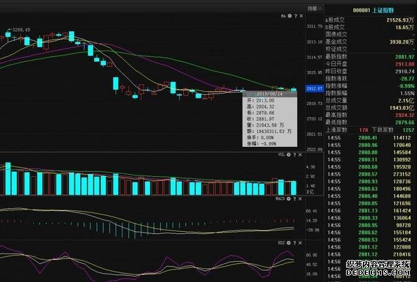Click the 下跌家数 count 1257
The width and height of the screenshot is (417, 282).
click(409, 130)
